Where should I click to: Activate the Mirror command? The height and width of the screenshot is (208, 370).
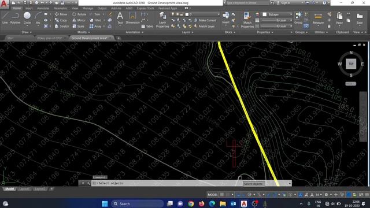(79, 20)
